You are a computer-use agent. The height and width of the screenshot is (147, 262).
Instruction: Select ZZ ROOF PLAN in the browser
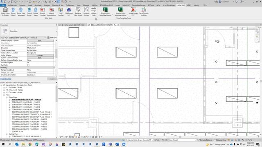tap(17, 131)
